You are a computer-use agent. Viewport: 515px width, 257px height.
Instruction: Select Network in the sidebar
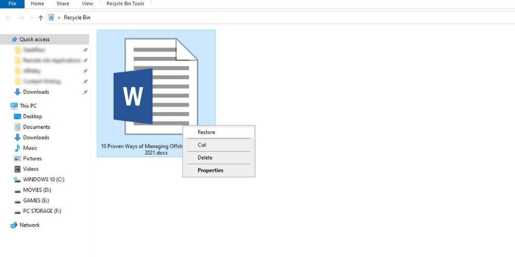(x=29, y=225)
